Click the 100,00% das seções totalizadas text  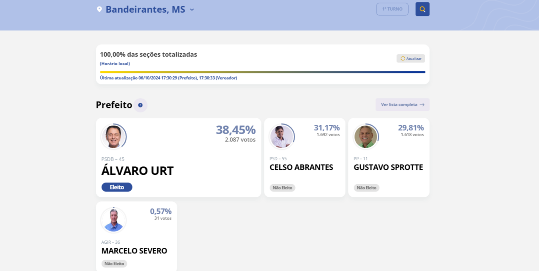149,55
